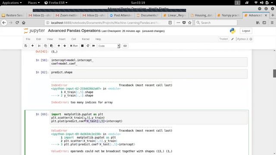Cut selected cells with scissors icon
The height and width of the screenshot is (155, 276).
39,46
